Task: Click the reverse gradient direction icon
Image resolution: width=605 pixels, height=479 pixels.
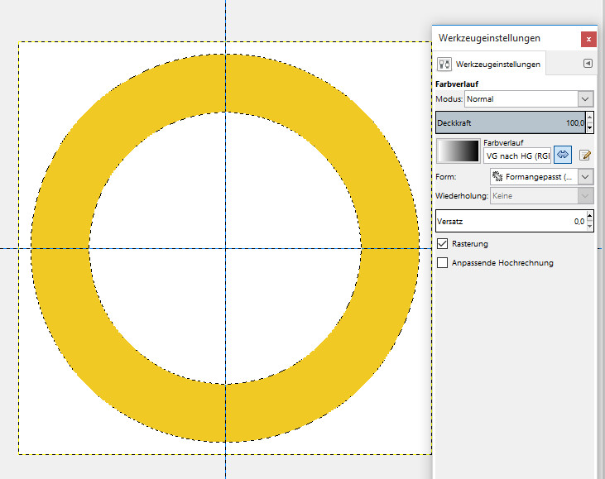Action: [x=564, y=155]
